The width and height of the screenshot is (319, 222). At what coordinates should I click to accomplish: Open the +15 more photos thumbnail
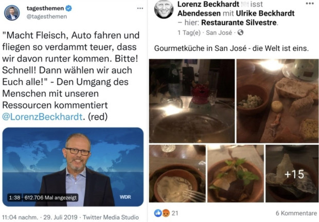click(x=292, y=174)
